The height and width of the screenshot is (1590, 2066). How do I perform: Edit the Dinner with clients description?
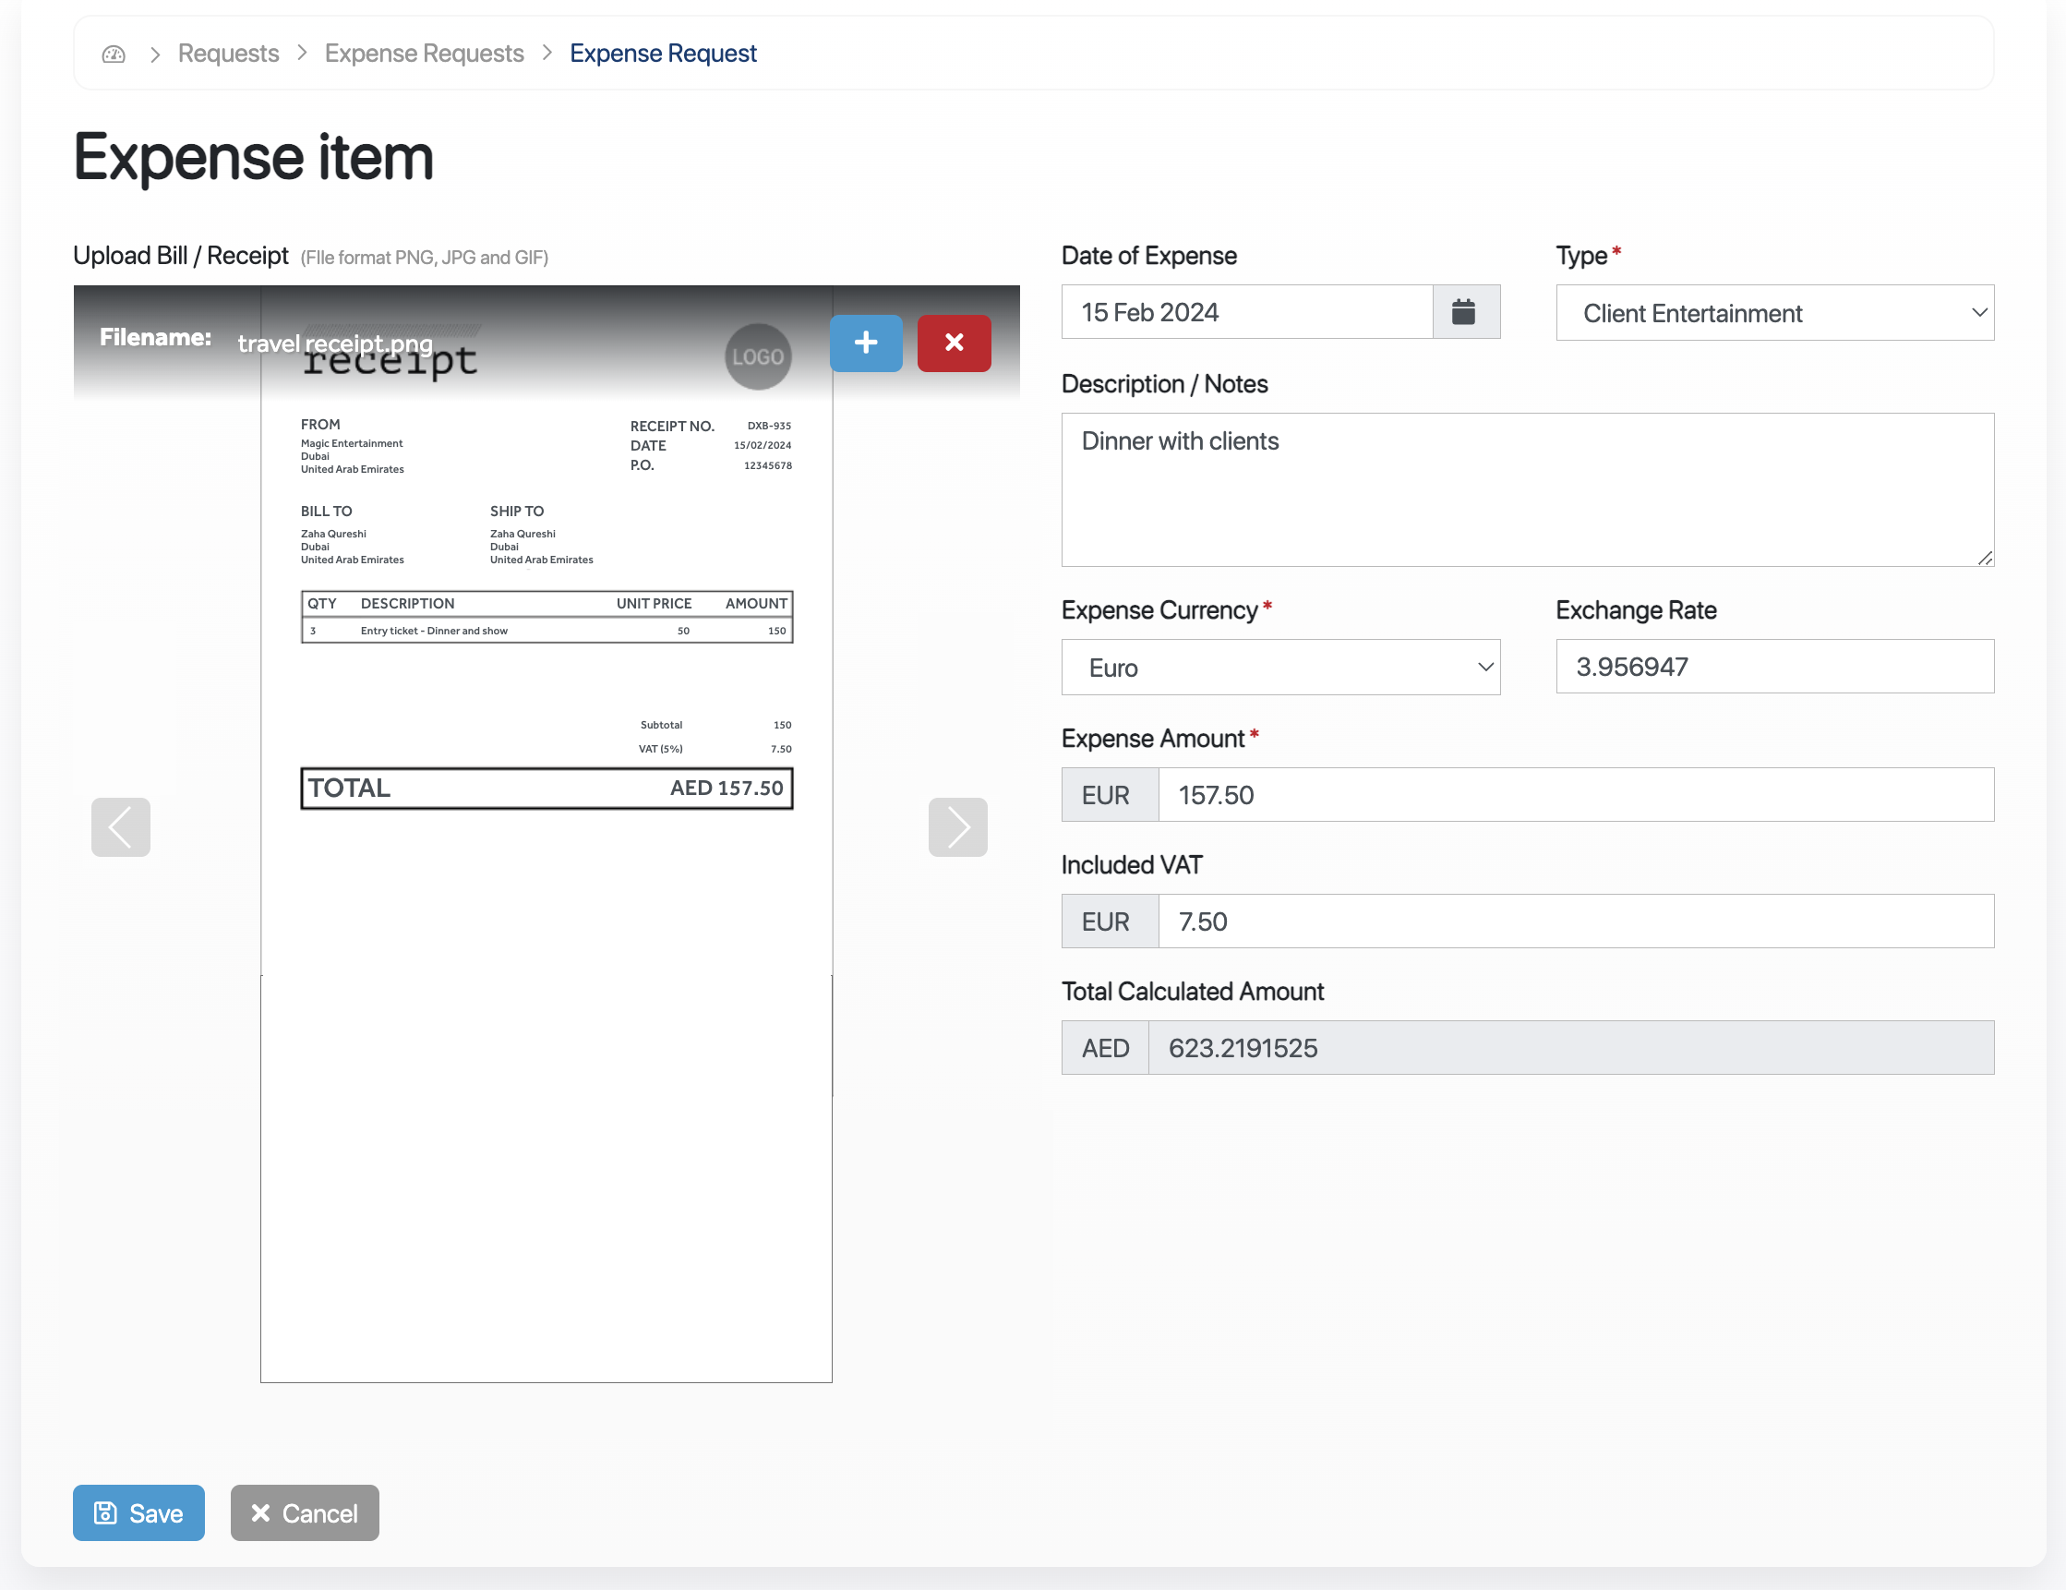(x=1527, y=489)
